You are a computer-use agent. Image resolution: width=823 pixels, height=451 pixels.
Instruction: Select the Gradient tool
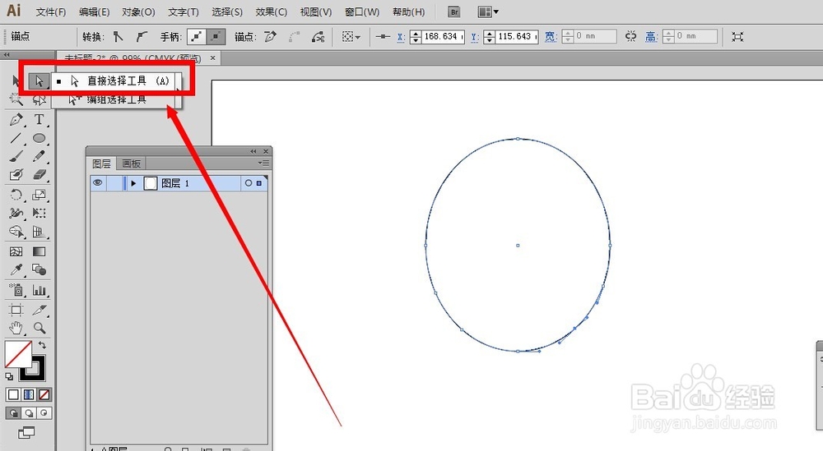[x=39, y=252]
